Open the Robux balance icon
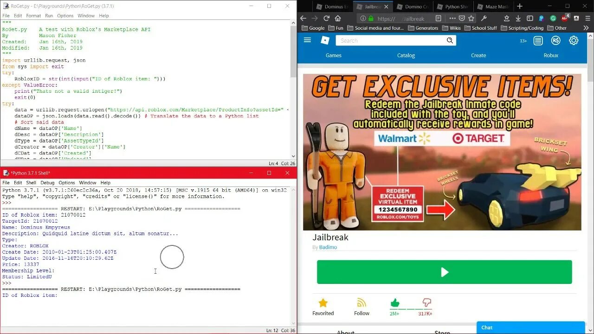This screenshot has height=334, width=594. point(555,40)
